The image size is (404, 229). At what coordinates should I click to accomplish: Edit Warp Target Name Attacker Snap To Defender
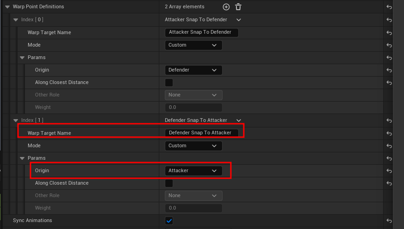point(201,32)
